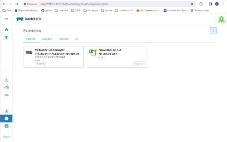Click the Rancher logo

click(x=29, y=19)
